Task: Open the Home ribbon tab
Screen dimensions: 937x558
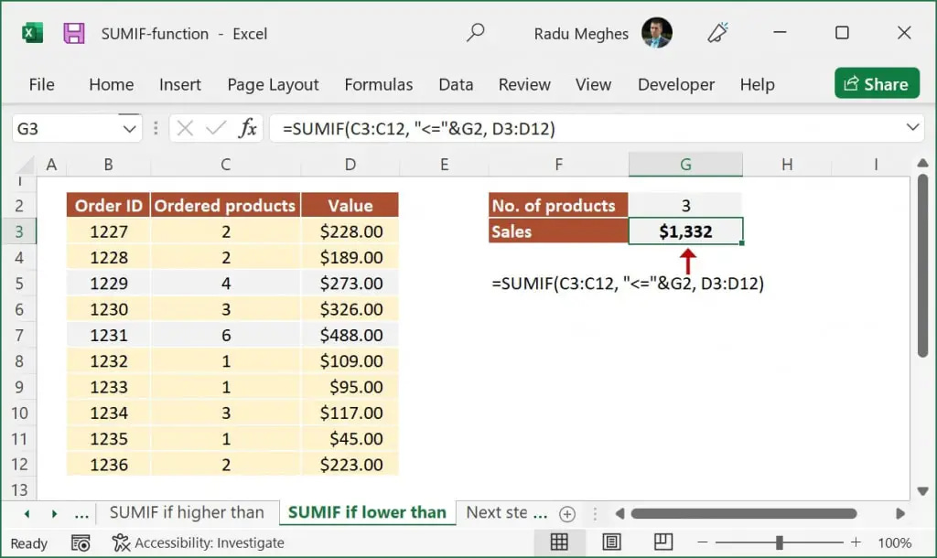Action: (x=111, y=84)
